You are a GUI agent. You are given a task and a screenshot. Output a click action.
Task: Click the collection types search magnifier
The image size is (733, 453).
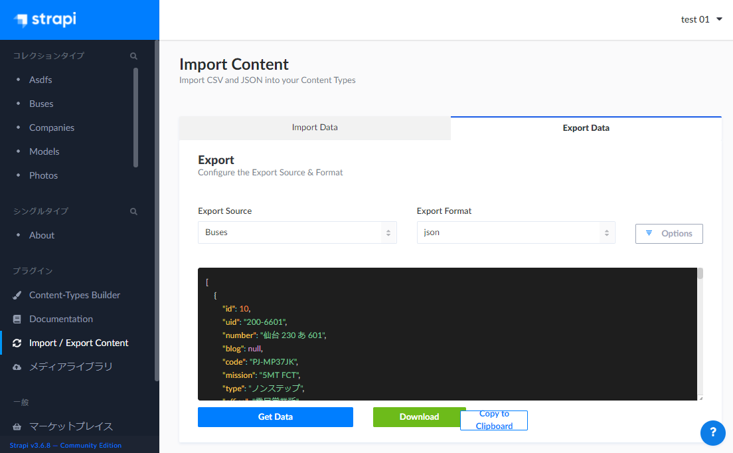tap(133, 56)
